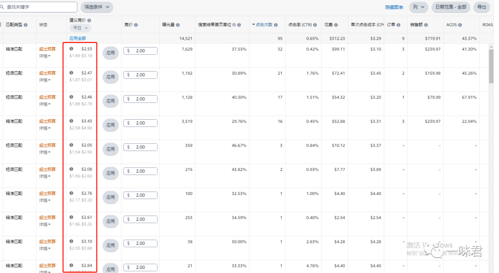499x273 pixels.
Task: Click the 隐藏图表 link to hide charts
Action: (x=394, y=7)
